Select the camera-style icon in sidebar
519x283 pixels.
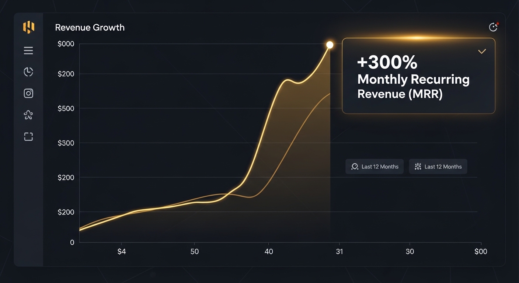[x=28, y=93]
